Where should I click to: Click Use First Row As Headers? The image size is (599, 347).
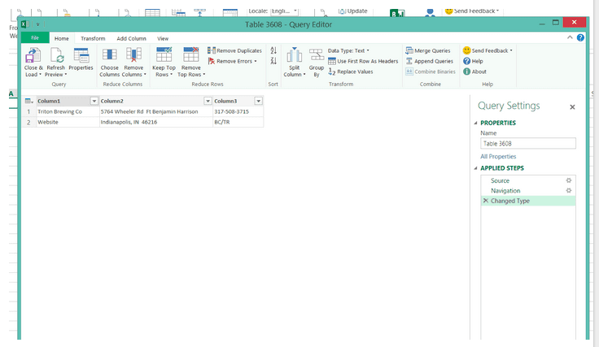tap(363, 61)
